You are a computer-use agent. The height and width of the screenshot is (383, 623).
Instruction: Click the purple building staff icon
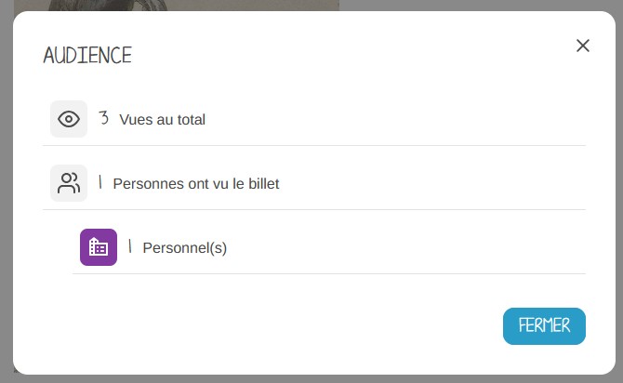99,247
